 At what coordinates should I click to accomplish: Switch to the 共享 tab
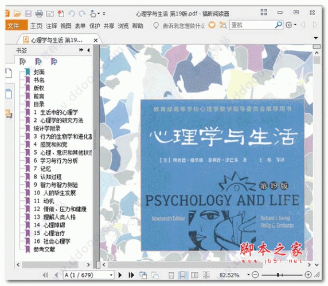click(x=109, y=26)
